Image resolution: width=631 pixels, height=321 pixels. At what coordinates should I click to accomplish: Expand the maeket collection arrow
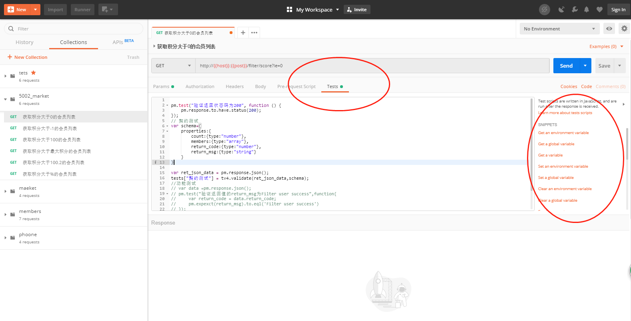click(5, 191)
